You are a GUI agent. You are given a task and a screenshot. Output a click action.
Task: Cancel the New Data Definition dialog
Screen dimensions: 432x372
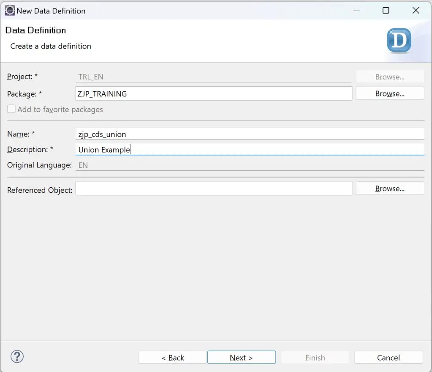[389, 357]
